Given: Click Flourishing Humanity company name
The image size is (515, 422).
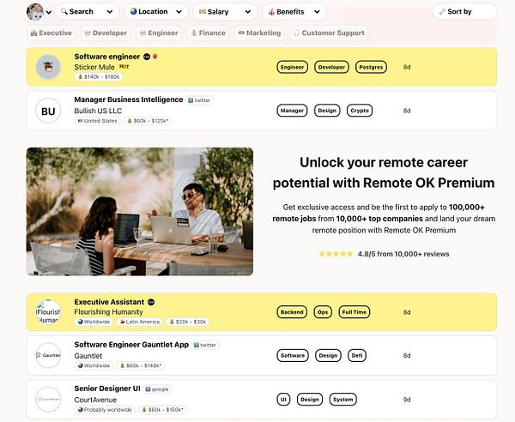Looking at the screenshot, I should click(x=108, y=312).
